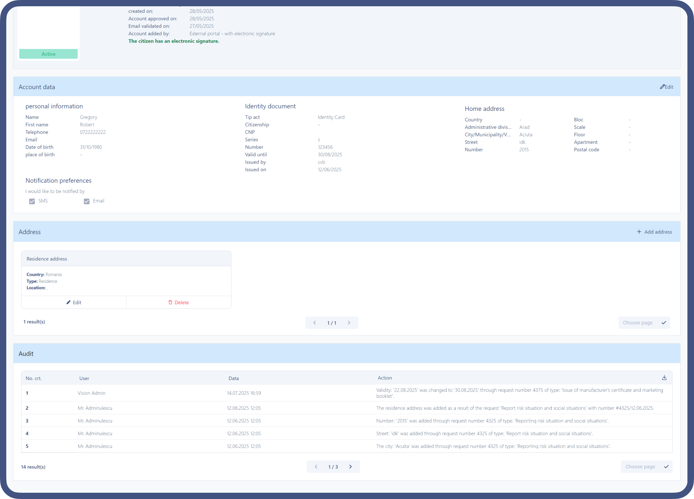Click the audit action about Street 'idk'

pyautogui.click(x=485, y=434)
